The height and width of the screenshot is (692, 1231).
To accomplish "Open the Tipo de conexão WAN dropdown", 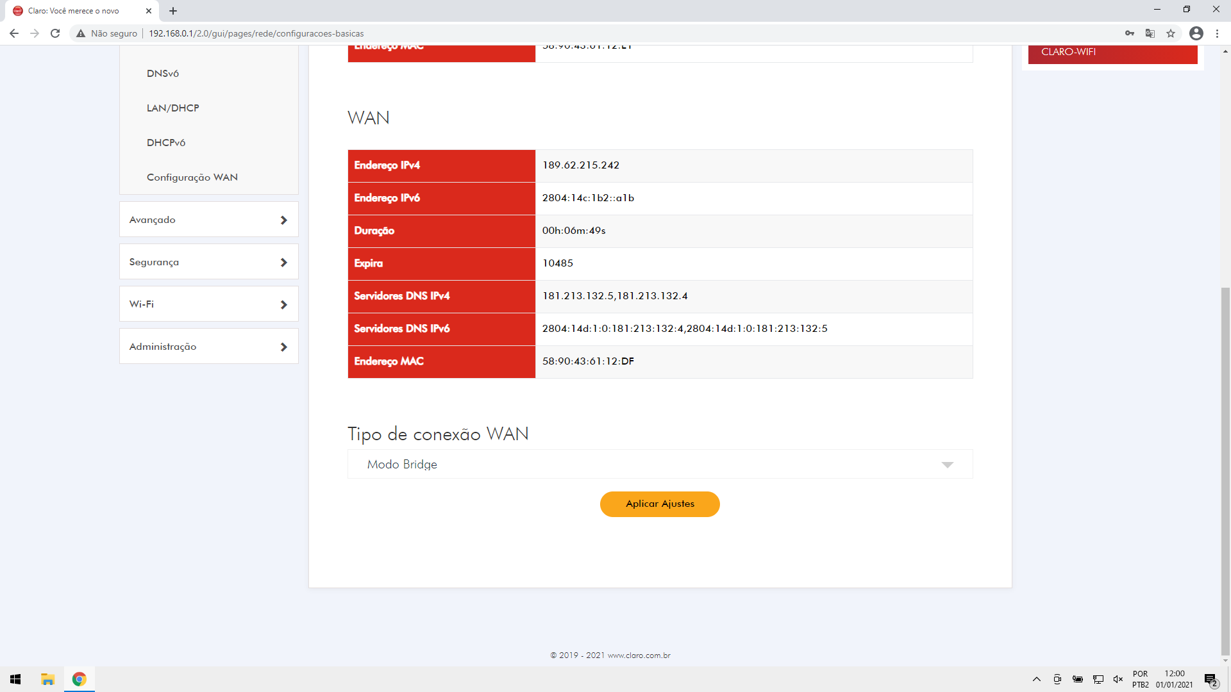I will coord(660,464).
